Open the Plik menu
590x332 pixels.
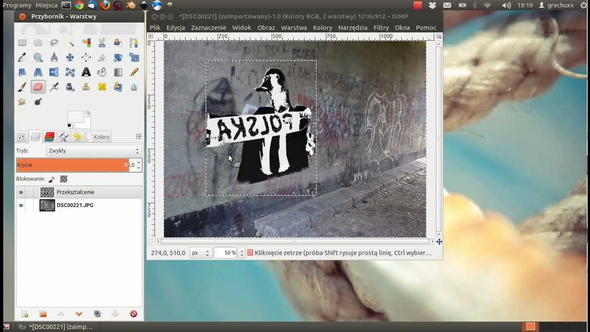click(155, 28)
